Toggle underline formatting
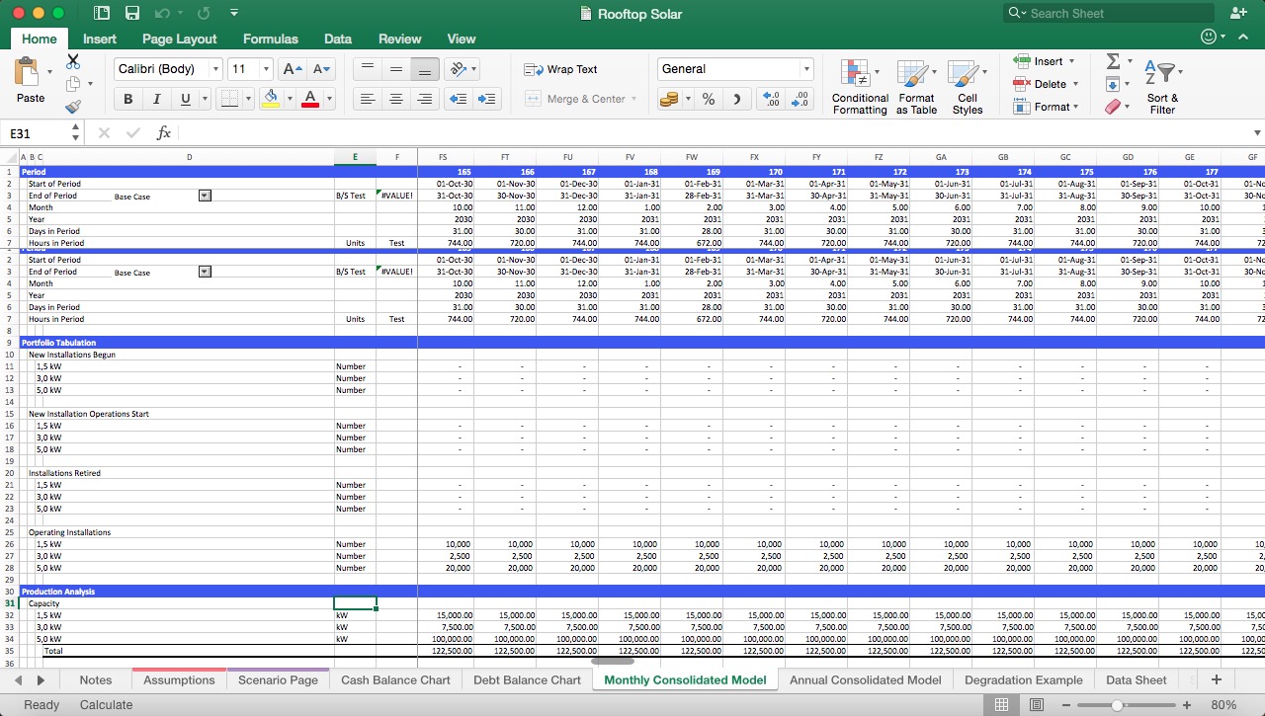1265x716 pixels. 183,100
